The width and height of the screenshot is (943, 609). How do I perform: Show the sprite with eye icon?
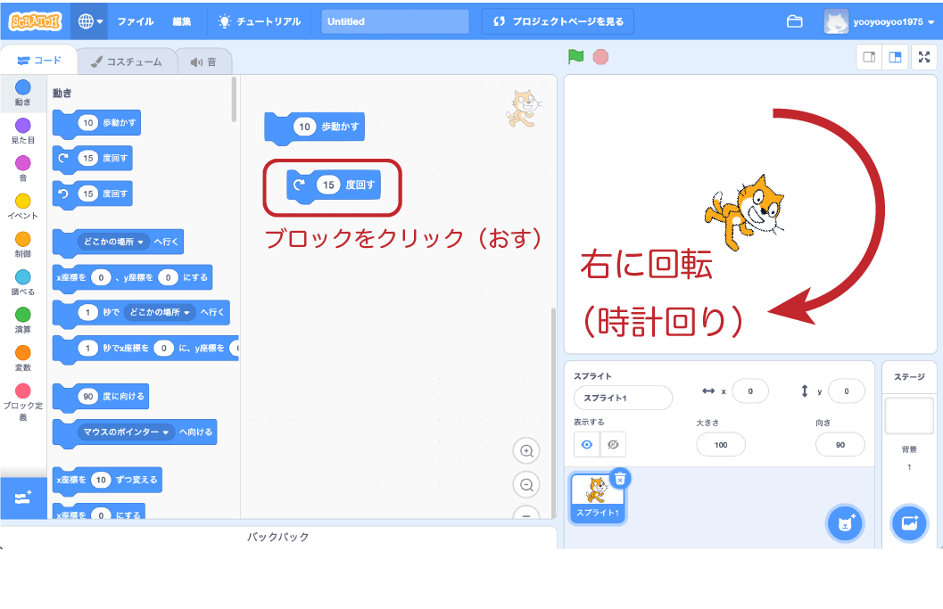tap(587, 444)
